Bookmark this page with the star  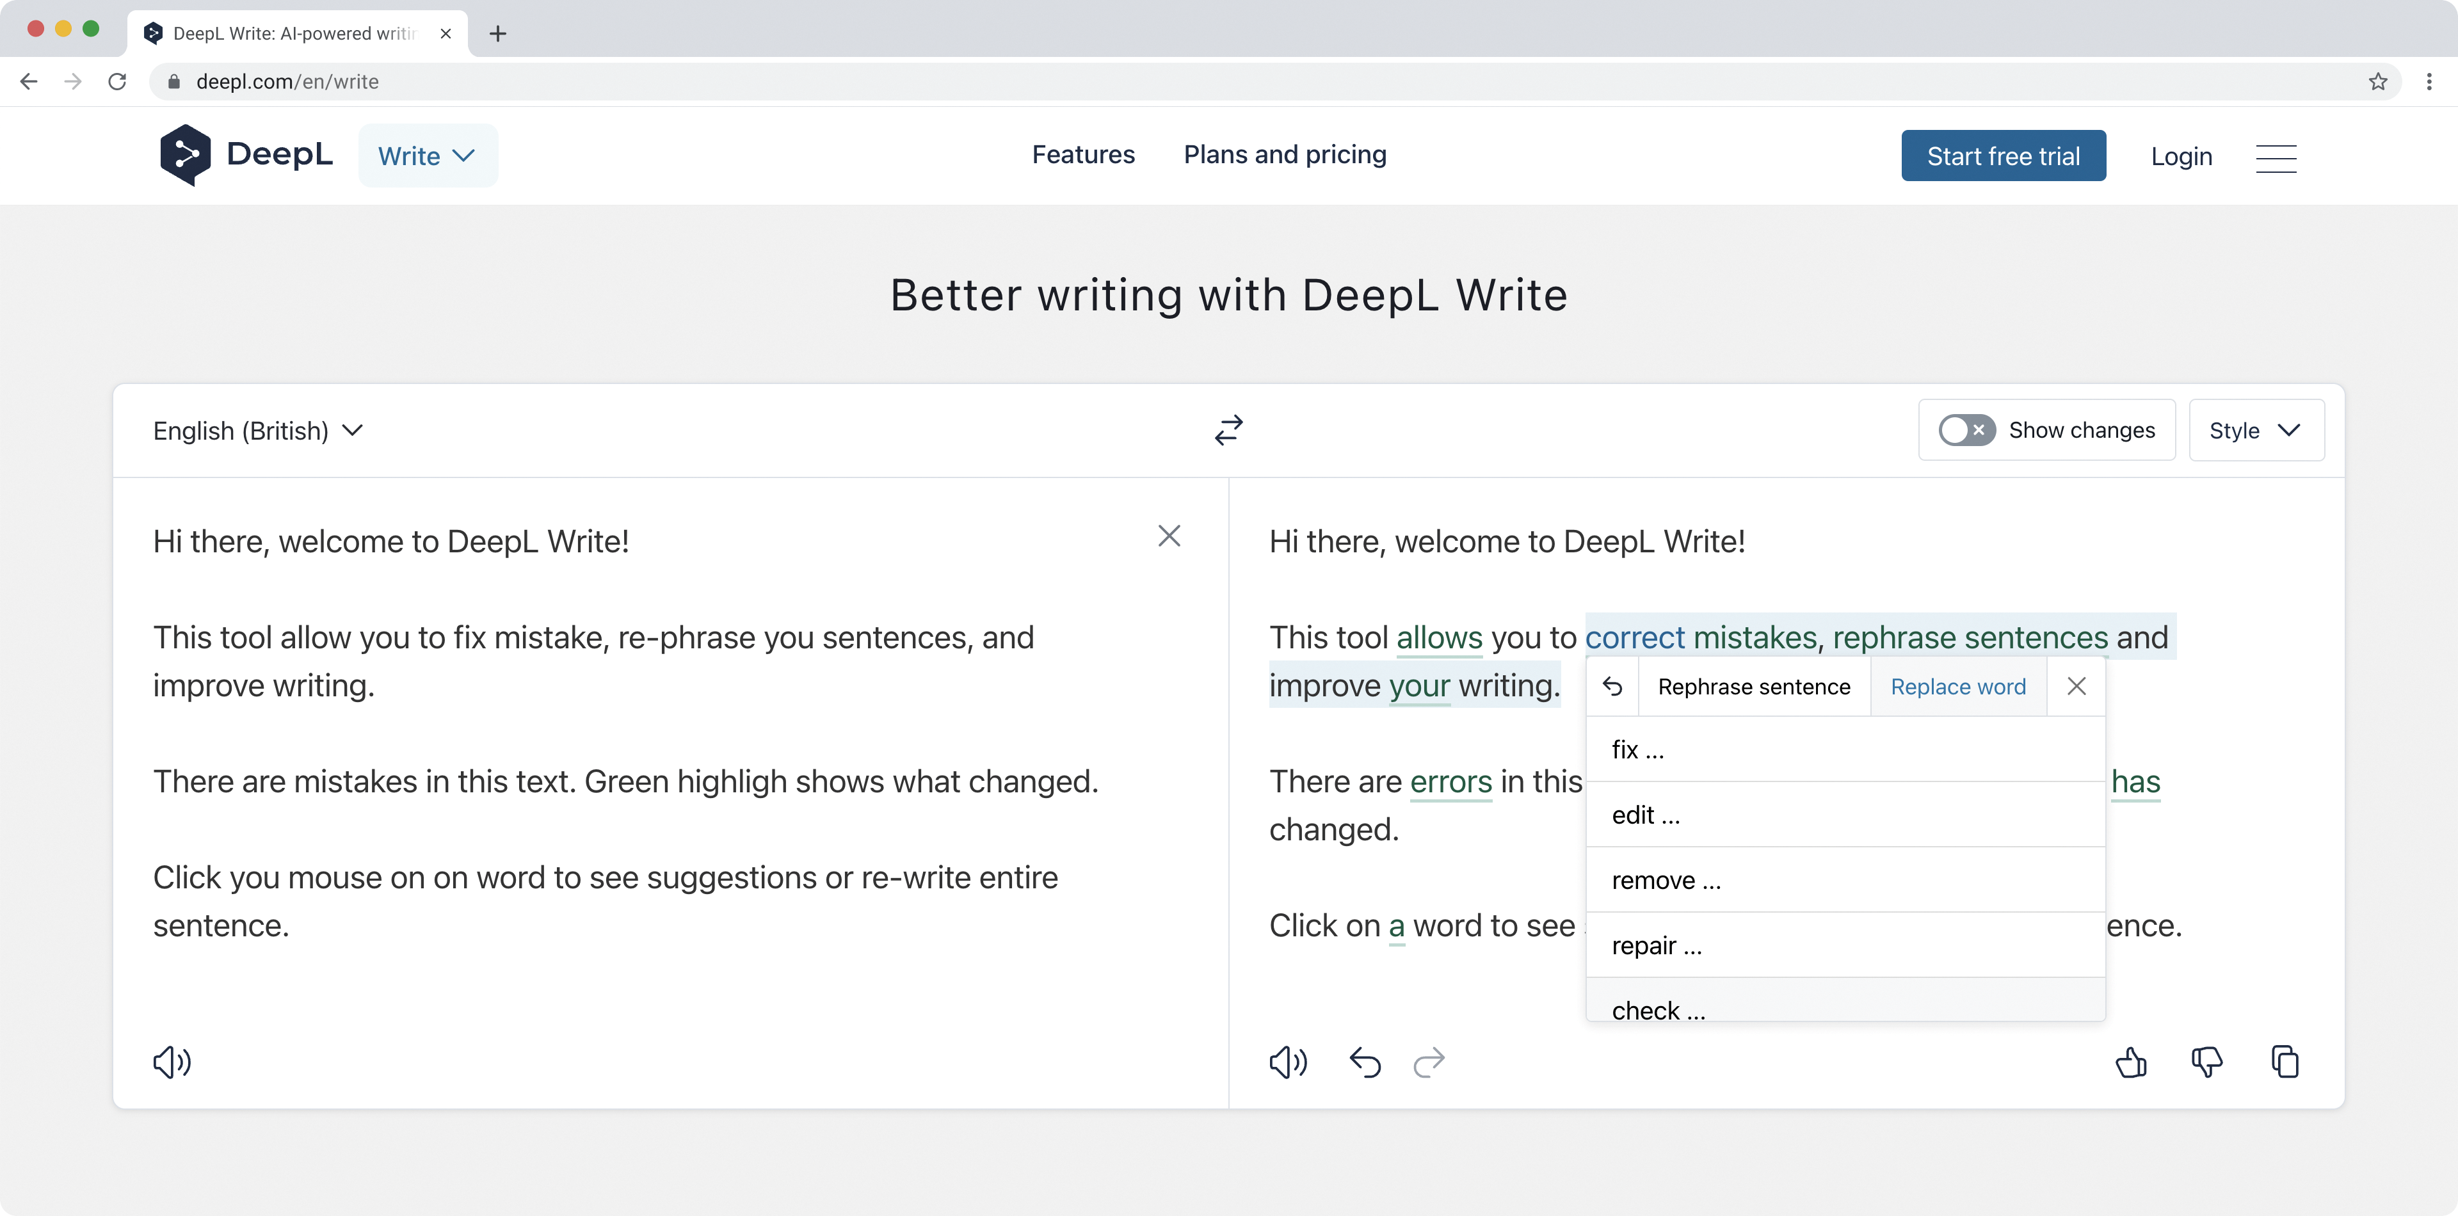click(2378, 82)
